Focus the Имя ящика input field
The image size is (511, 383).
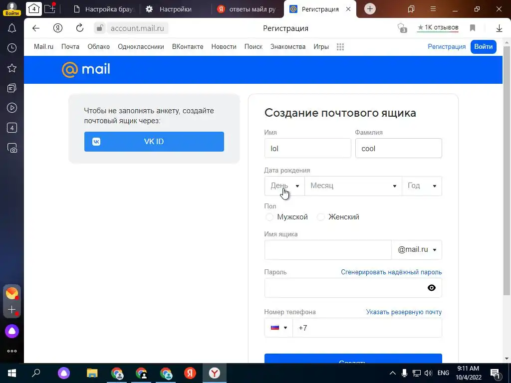(328, 250)
